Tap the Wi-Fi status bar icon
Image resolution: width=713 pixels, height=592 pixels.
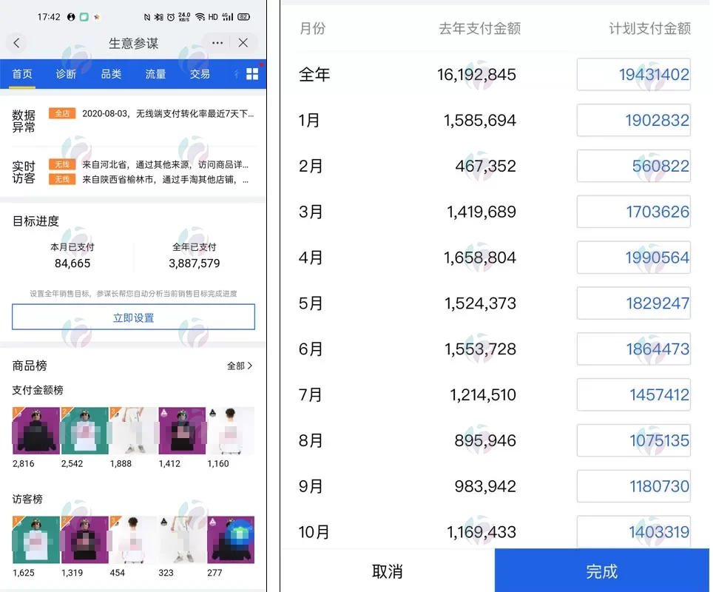[200, 17]
